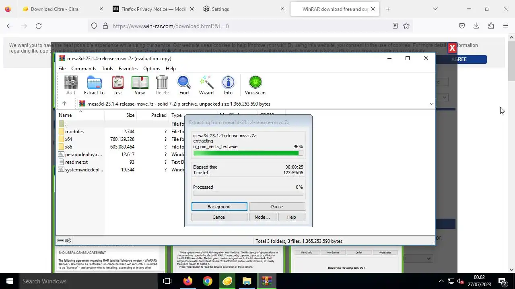This screenshot has width=515, height=289.
Task: Open the File menu in WinRAR
Action: (x=62, y=69)
